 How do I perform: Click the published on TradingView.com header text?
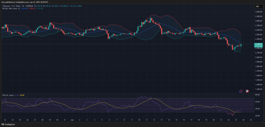[x=25, y=2]
